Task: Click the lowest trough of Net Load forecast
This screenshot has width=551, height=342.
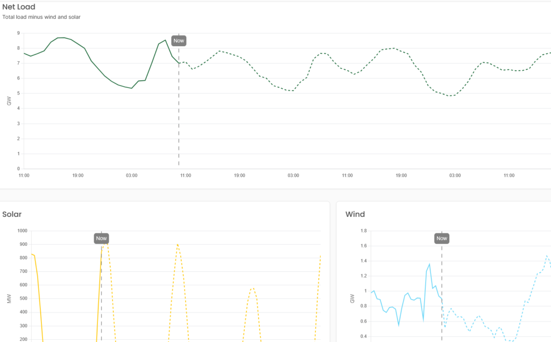Action: click(x=451, y=96)
